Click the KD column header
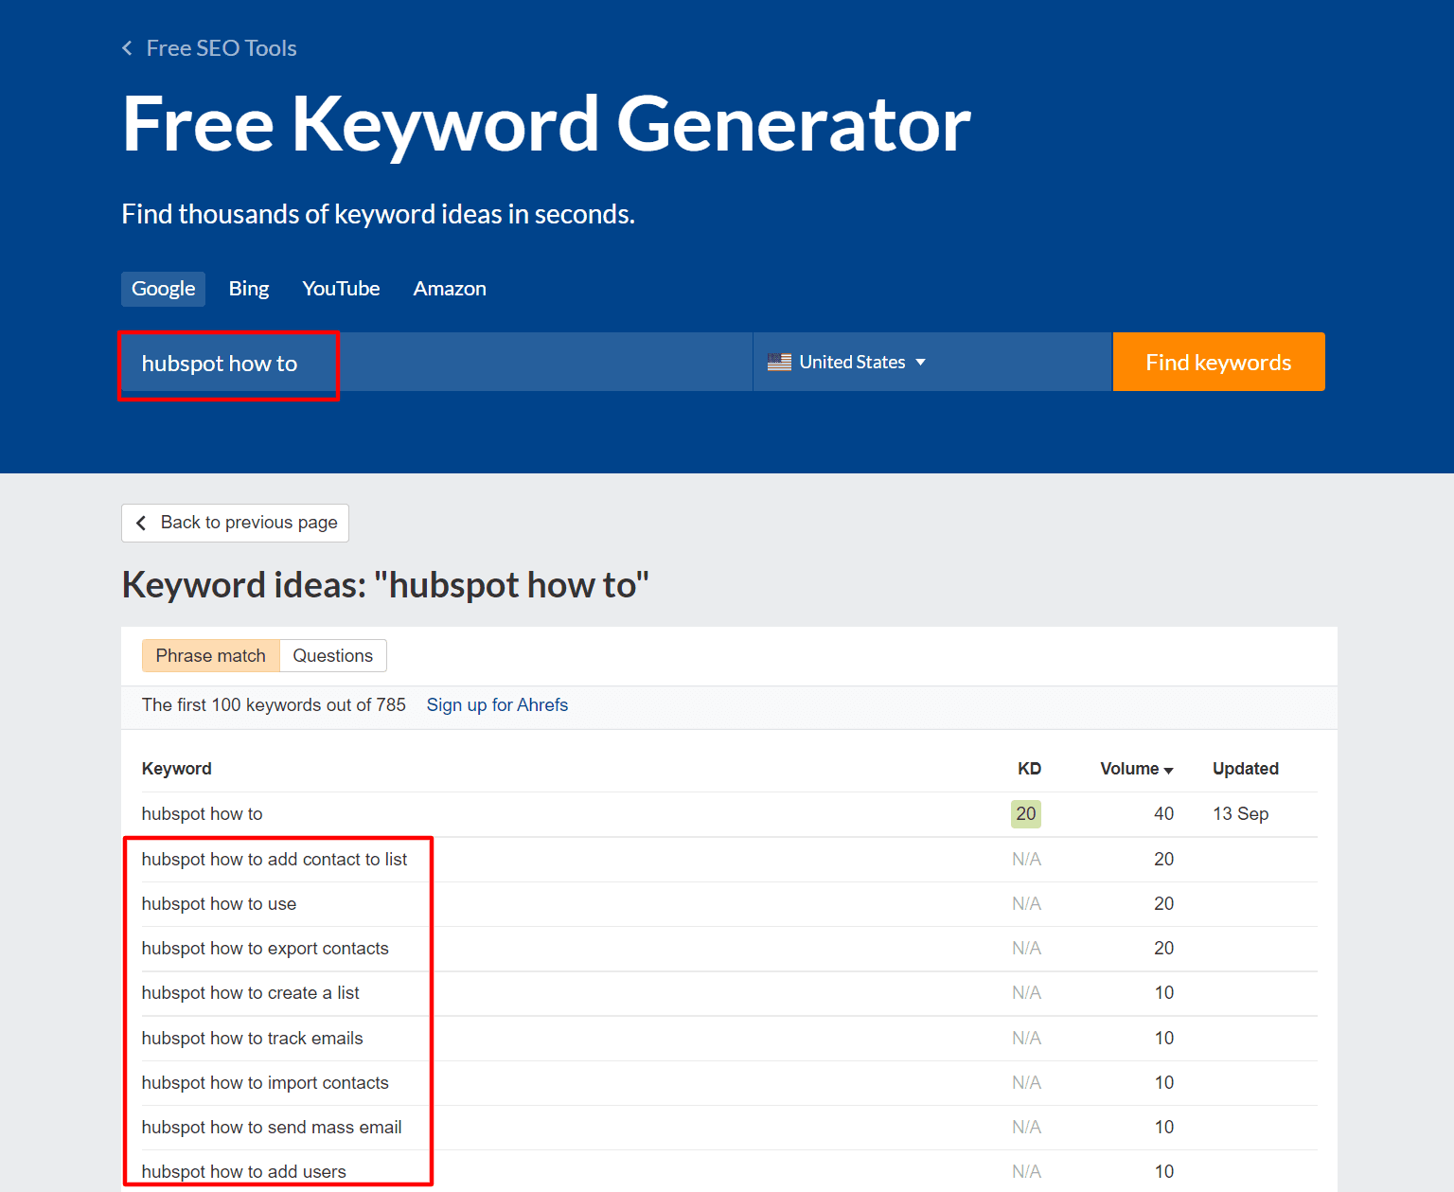This screenshot has width=1454, height=1192. [1029, 769]
